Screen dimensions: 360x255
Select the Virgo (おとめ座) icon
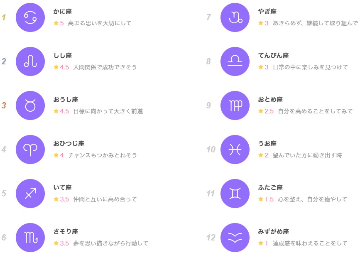(x=235, y=105)
